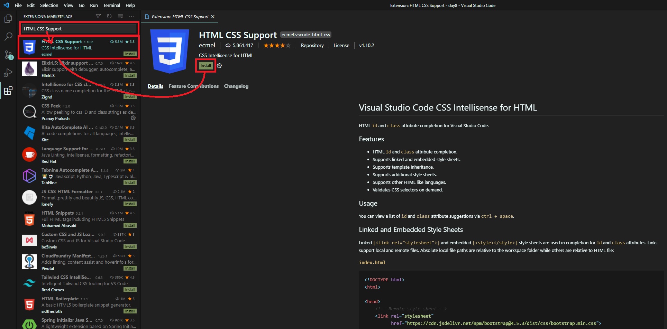Switch to the Feature Contributions tab
This screenshot has height=329, width=667.
tap(194, 86)
